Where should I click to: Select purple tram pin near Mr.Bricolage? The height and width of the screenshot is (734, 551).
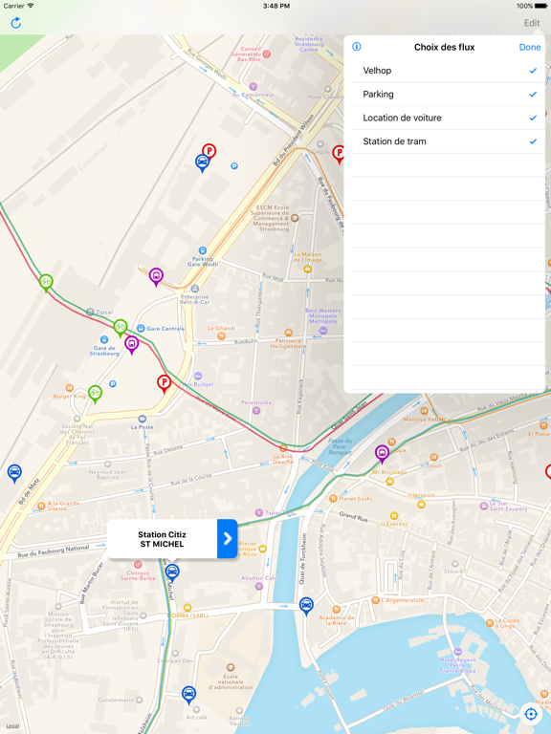pyautogui.click(x=382, y=454)
